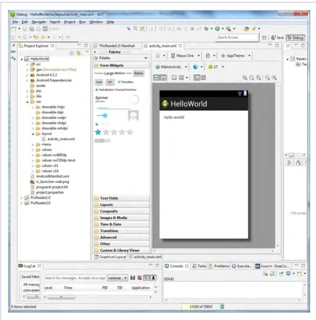Viewport: 316px width, 320px height.
Task: Open the Text Fields palette category
Action: 122,198
